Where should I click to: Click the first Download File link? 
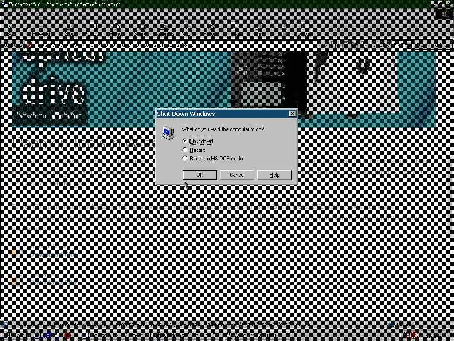(x=53, y=254)
